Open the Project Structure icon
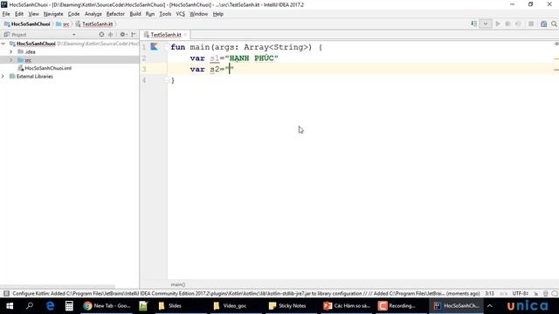The image size is (559, 314). pyautogui.click(x=543, y=24)
